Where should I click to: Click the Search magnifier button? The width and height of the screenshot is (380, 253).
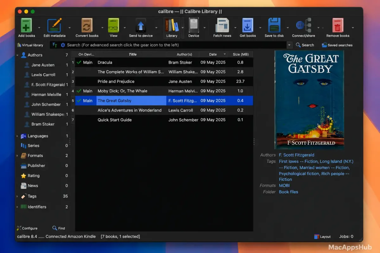point(305,45)
